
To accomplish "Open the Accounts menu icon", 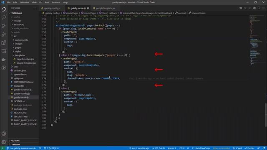I will (x=4, y=134).
